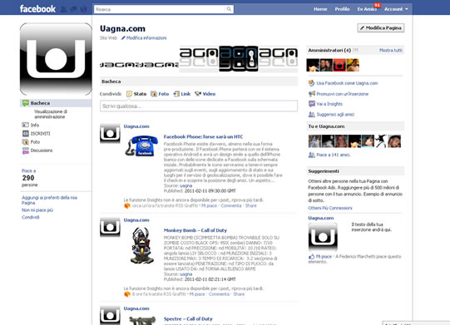
Task: Select the Foto share icon
Action: click(154, 94)
